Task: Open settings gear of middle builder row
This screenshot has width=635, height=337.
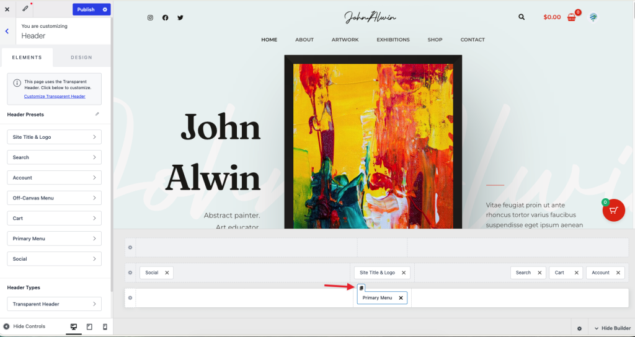Action: 130,273
